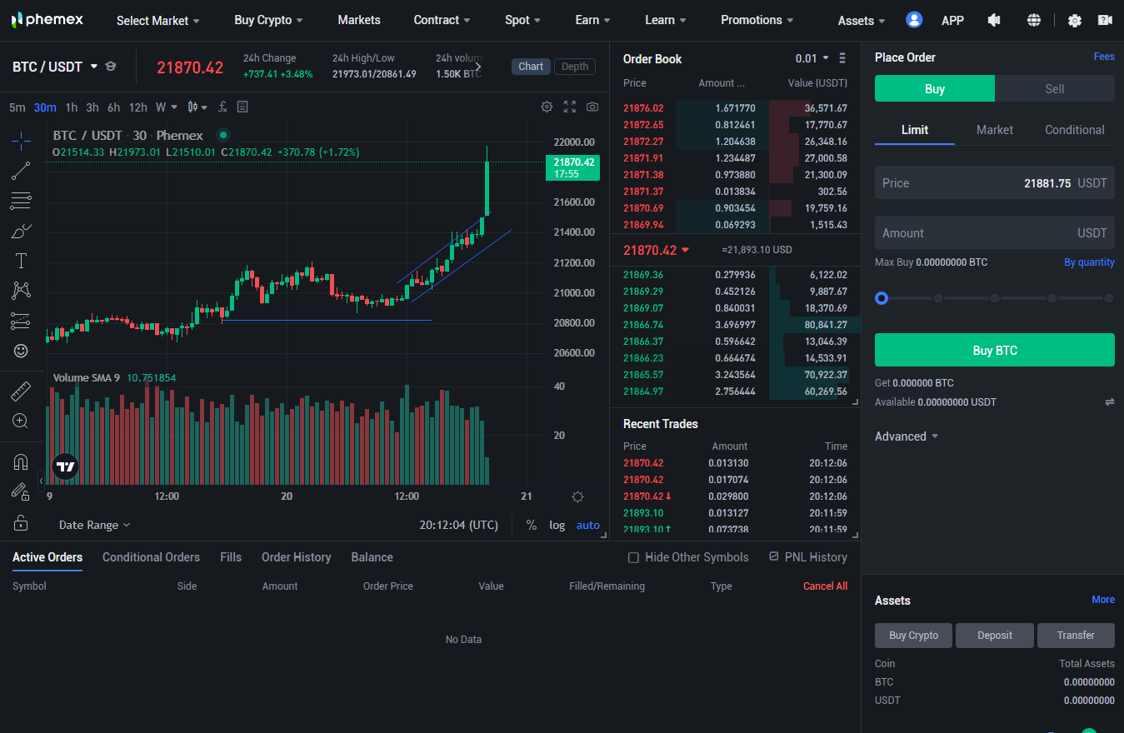Collapse the drawing toolbar side arrow
1124x733 pixels.
point(42,481)
